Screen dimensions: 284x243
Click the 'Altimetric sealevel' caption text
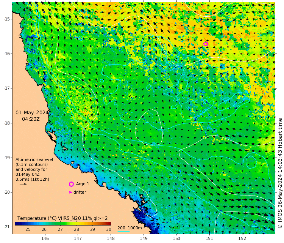click(34, 159)
